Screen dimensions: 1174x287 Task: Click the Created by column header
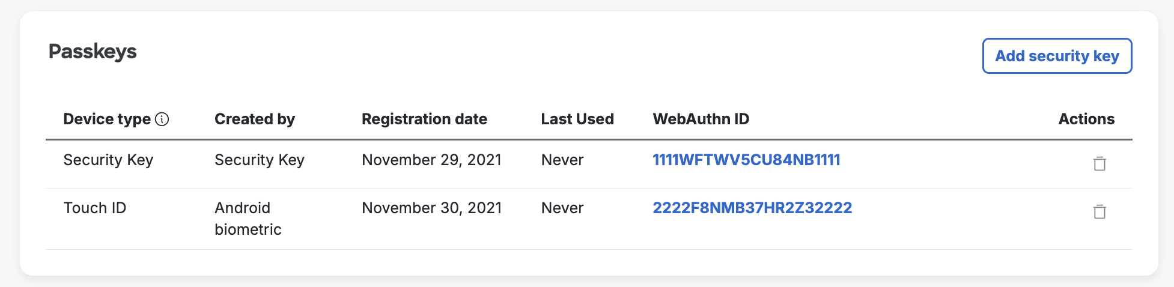pyautogui.click(x=255, y=119)
